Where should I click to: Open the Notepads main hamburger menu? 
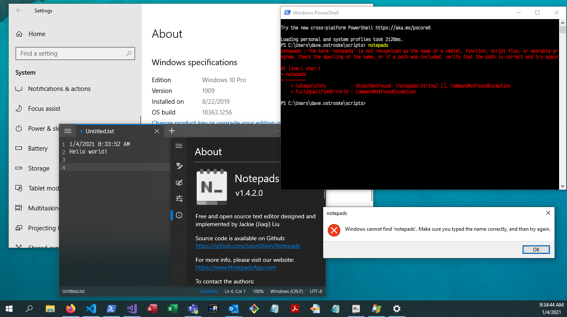68,131
